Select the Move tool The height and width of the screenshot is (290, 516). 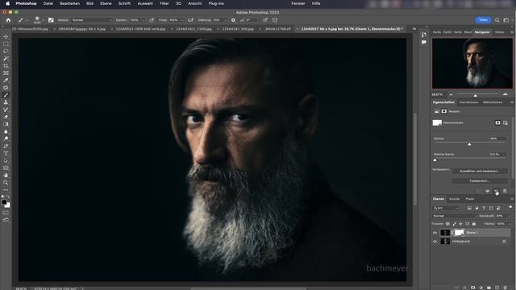(6, 36)
